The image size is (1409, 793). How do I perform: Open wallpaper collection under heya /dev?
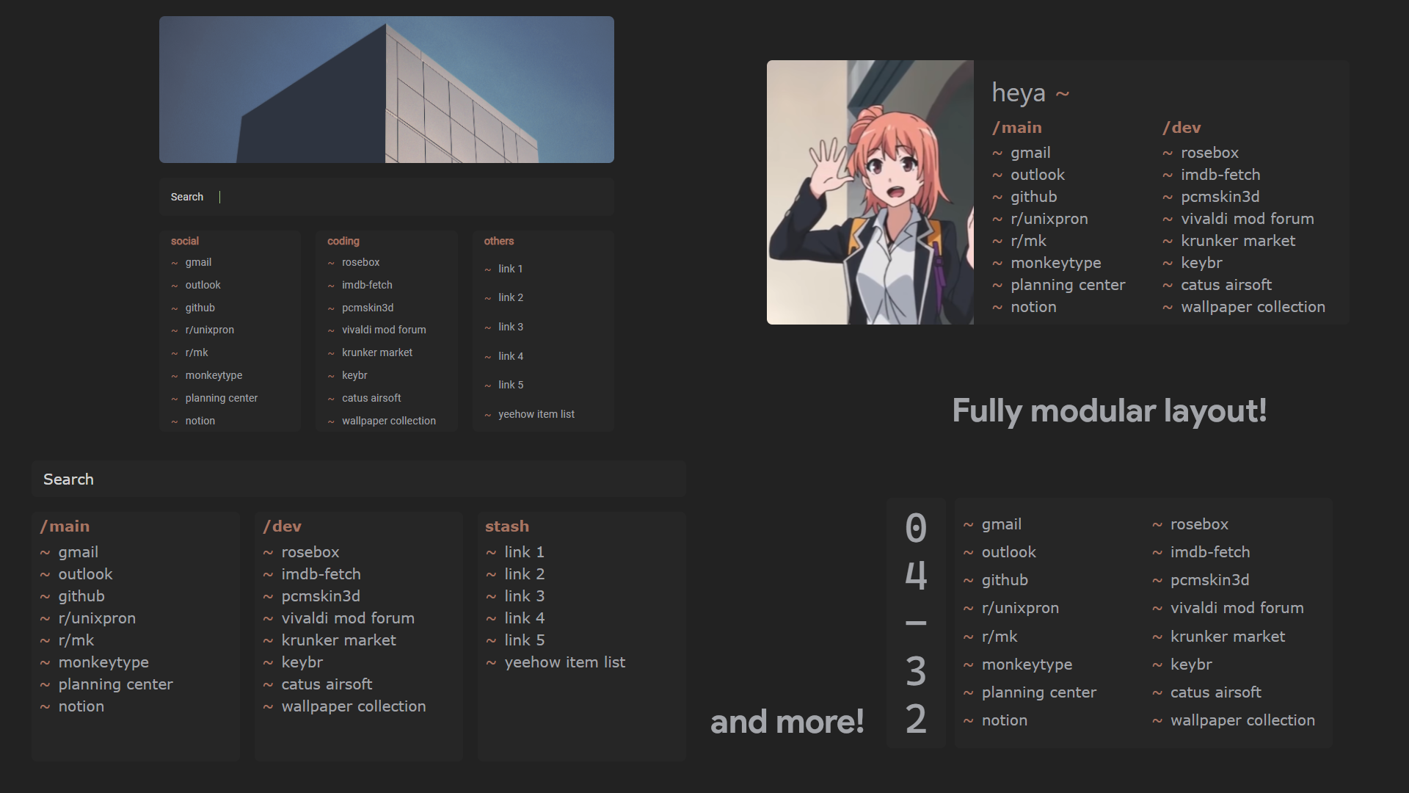point(1253,307)
